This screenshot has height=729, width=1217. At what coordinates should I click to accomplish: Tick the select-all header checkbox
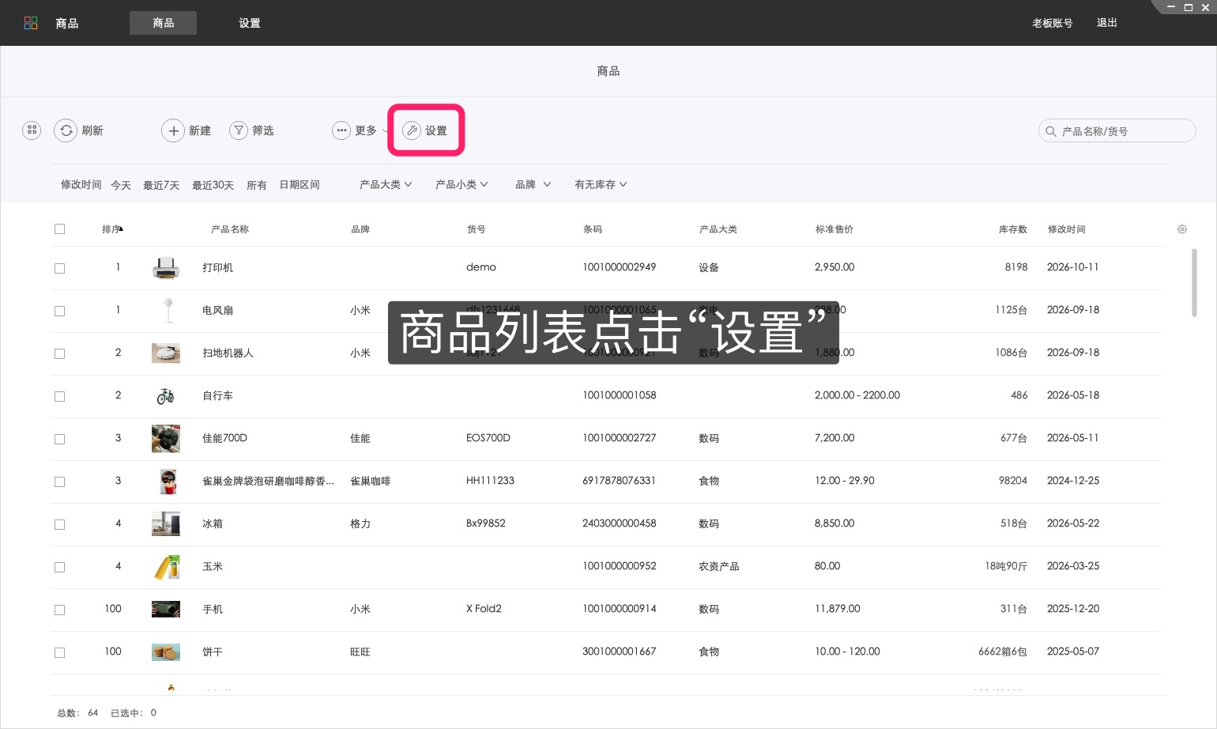tap(59, 229)
